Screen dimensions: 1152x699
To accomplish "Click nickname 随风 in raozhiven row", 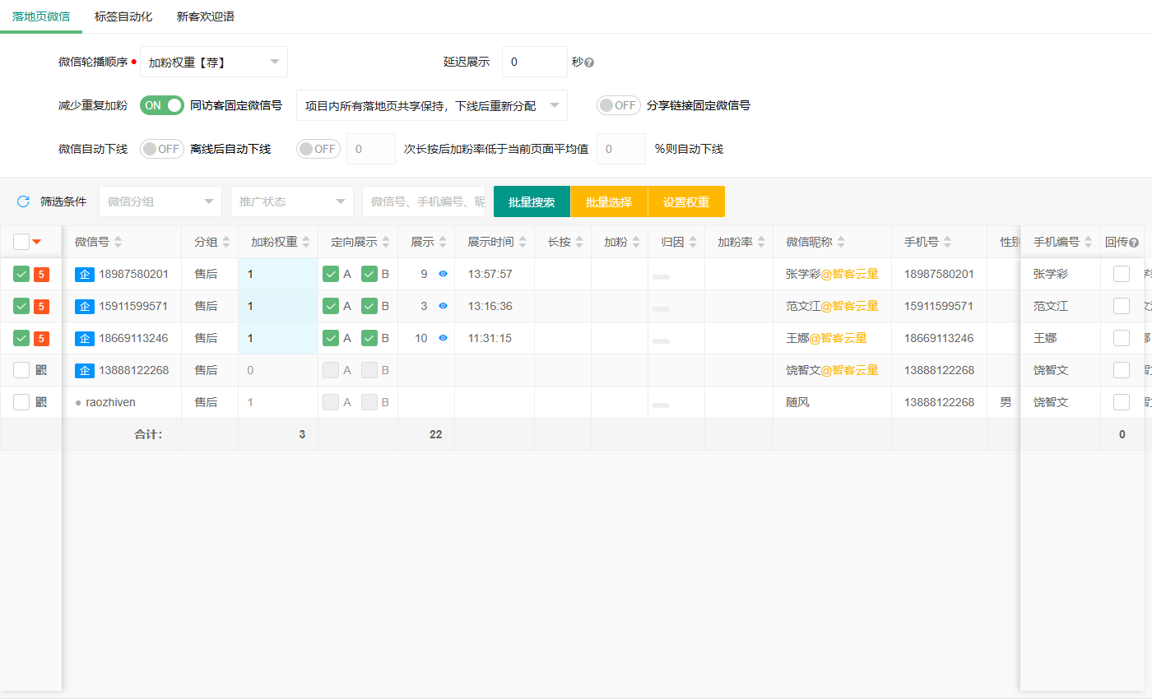I will click(797, 402).
